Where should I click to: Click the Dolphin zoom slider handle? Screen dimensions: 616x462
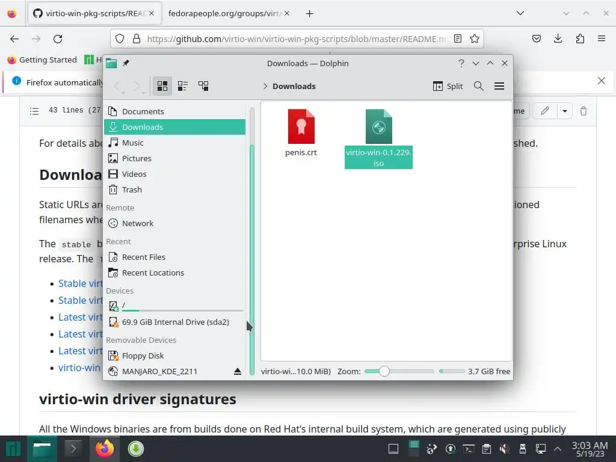(x=384, y=371)
